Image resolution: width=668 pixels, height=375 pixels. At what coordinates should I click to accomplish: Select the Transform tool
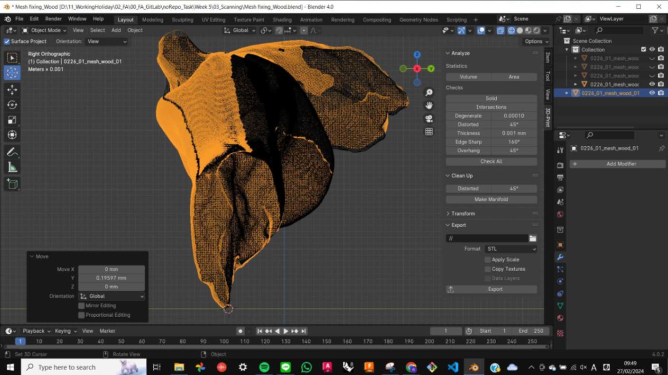tap(12, 135)
